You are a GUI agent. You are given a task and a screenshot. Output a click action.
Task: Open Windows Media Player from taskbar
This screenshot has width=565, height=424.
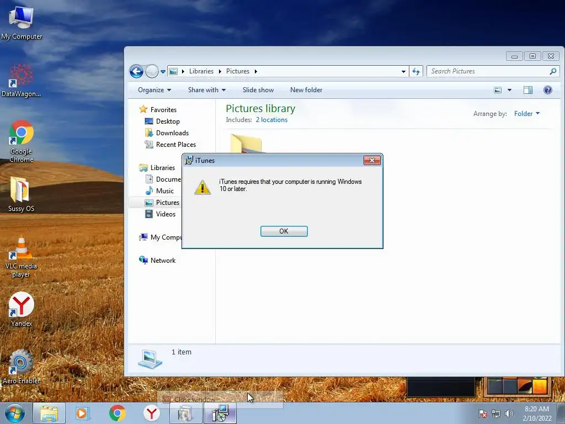pyautogui.click(x=83, y=413)
